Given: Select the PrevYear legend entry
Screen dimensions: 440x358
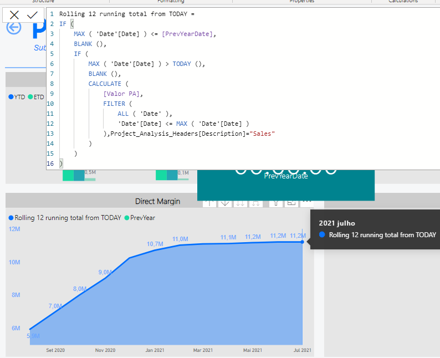Looking at the screenshot, I should pyautogui.click(x=140, y=218).
